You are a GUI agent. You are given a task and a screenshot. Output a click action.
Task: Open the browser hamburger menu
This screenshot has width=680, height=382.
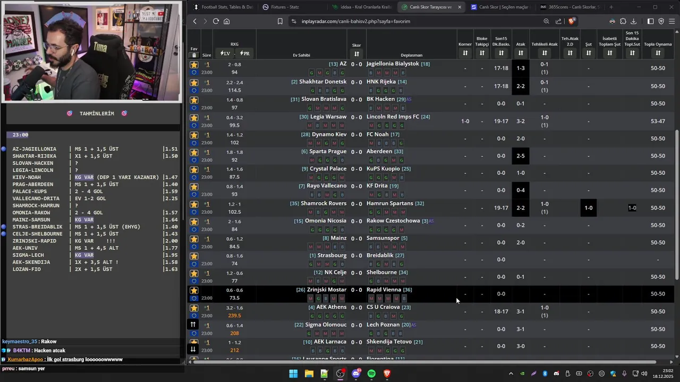(672, 21)
